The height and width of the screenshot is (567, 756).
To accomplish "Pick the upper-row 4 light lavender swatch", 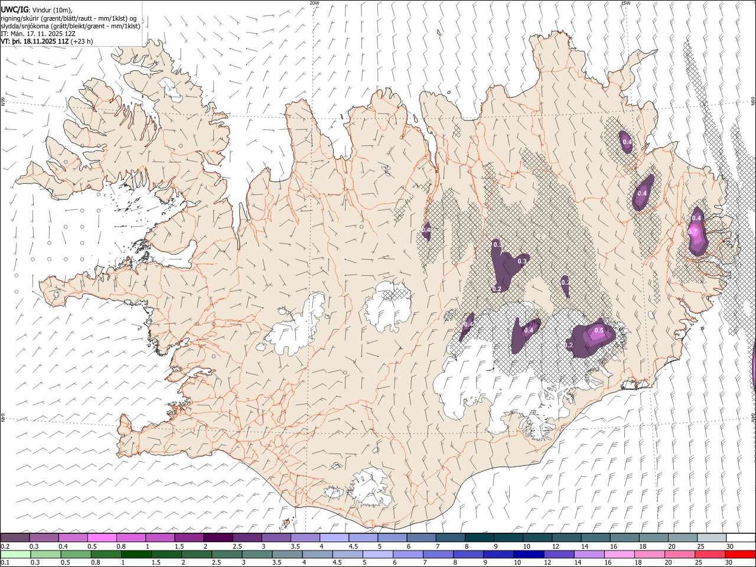I will pos(334,538).
